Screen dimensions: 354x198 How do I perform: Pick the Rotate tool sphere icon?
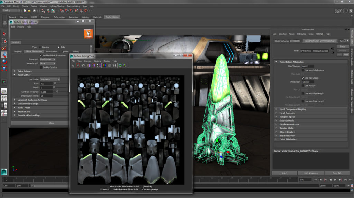[x=4, y=62]
